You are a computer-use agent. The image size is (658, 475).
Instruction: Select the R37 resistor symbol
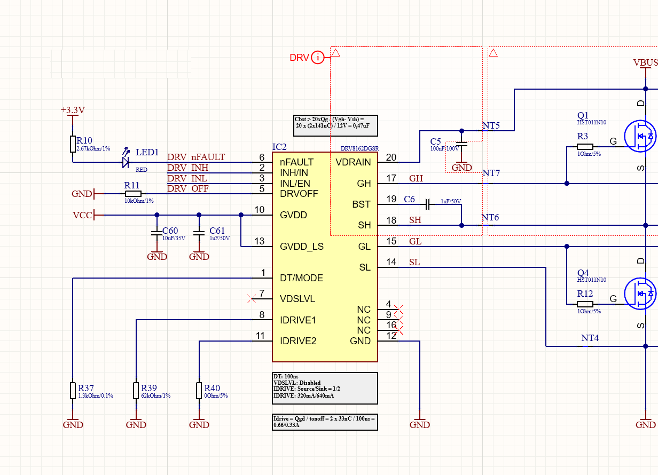pos(73,390)
